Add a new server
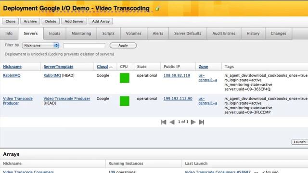308x173 pixels. point(74,21)
